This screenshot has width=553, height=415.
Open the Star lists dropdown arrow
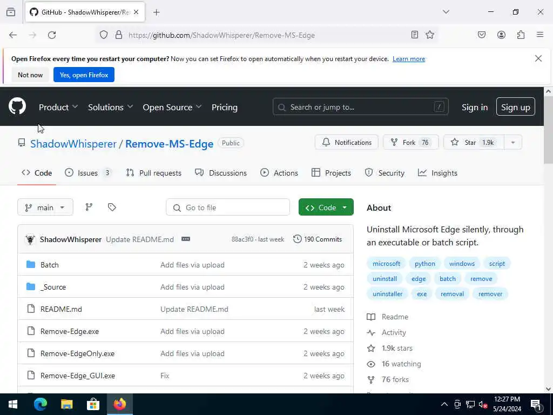click(513, 142)
